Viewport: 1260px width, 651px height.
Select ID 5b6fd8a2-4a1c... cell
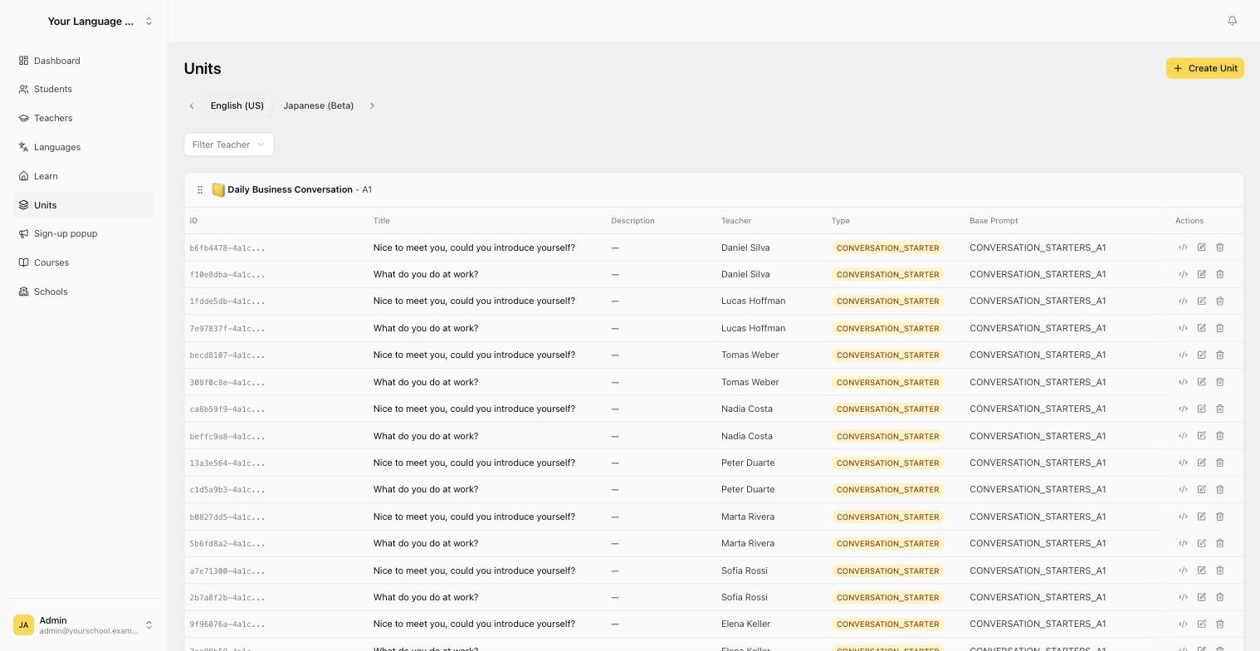(227, 544)
